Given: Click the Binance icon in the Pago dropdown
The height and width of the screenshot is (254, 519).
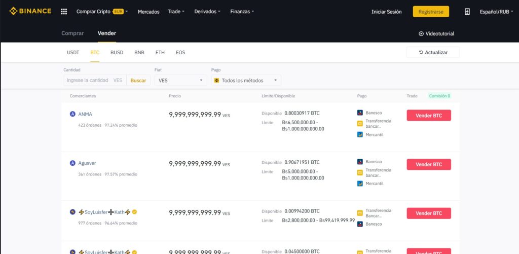Looking at the screenshot, I should click(x=217, y=81).
